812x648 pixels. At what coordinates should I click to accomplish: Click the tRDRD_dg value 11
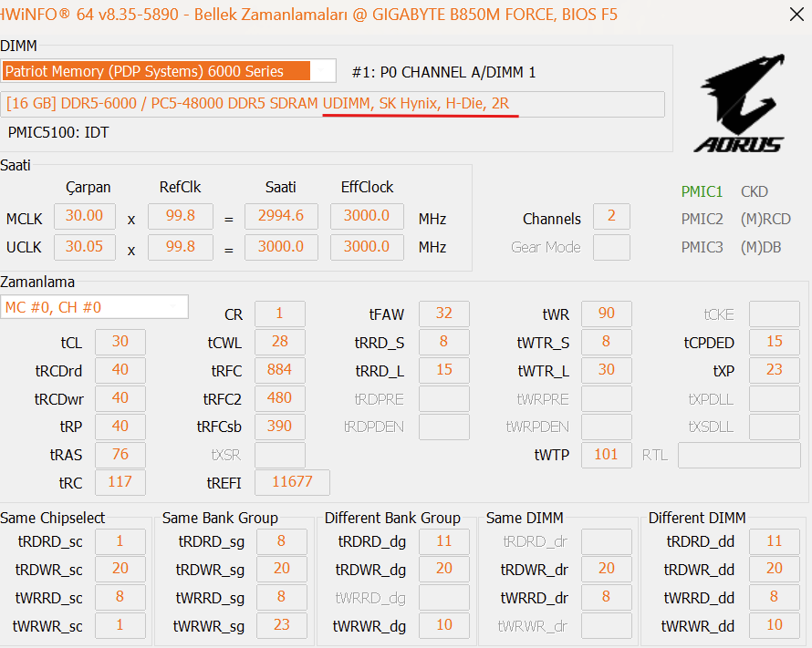pos(443,541)
